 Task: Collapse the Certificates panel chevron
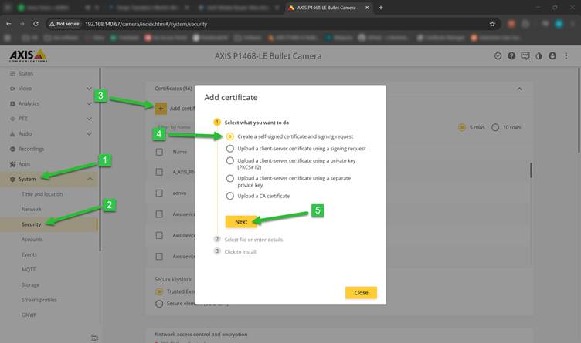click(x=519, y=89)
